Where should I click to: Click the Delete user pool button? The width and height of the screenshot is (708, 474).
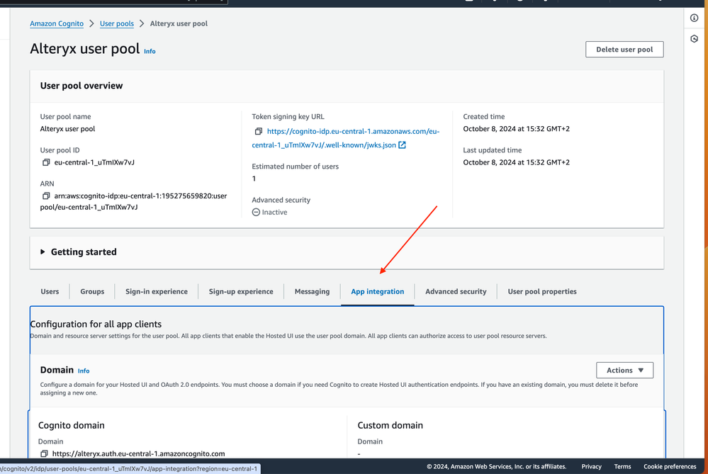pyautogui.click(x=624, y=50)
